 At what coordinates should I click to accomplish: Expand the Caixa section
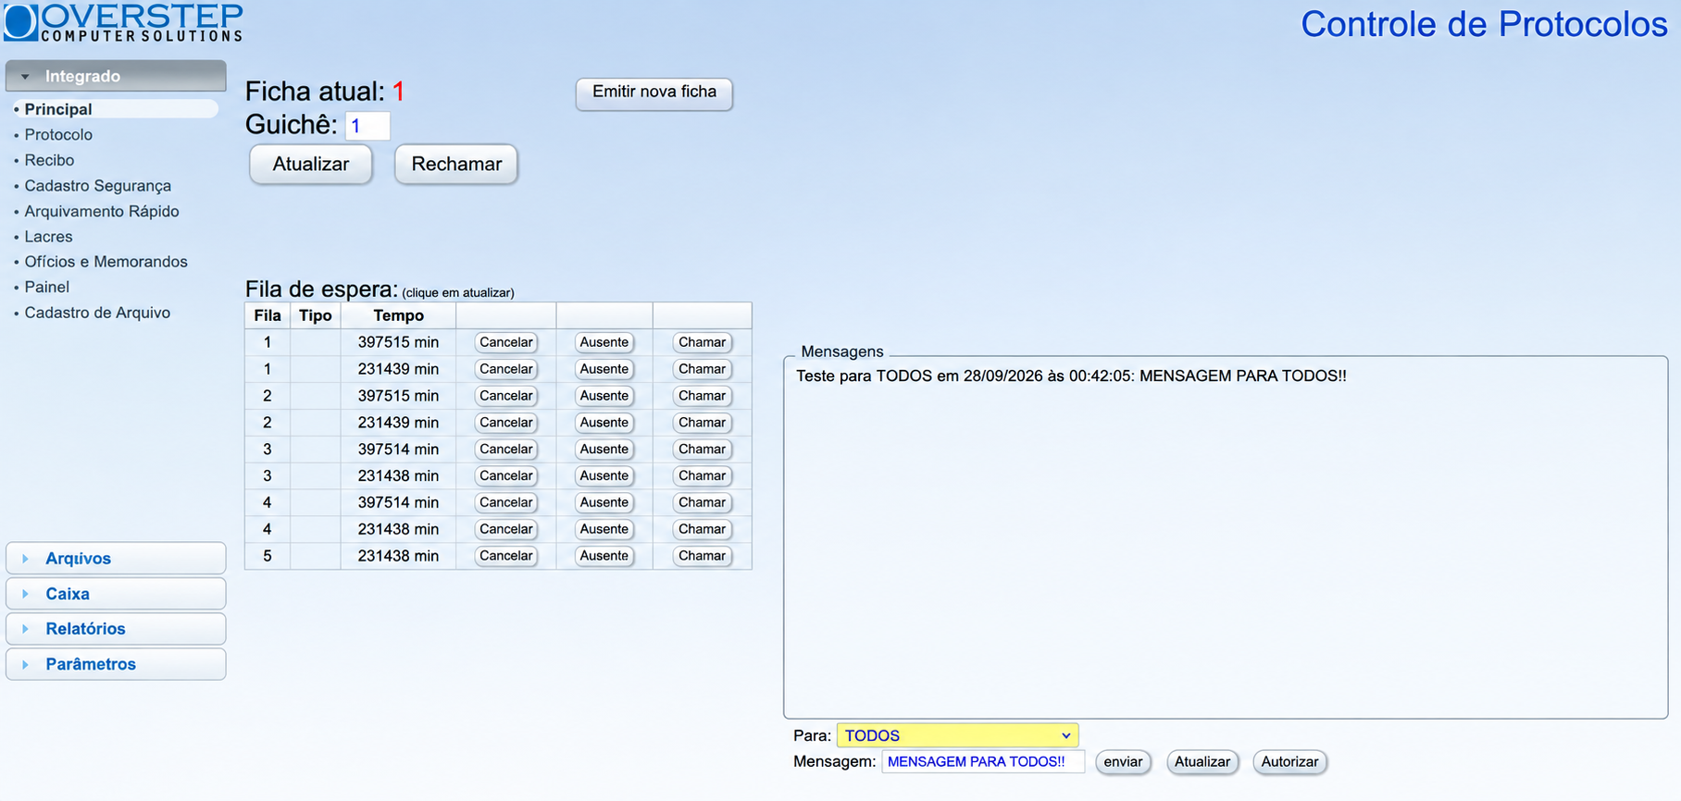point(116,594)
